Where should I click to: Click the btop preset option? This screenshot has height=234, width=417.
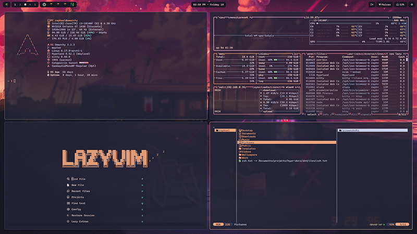click(x=244, y=18)
